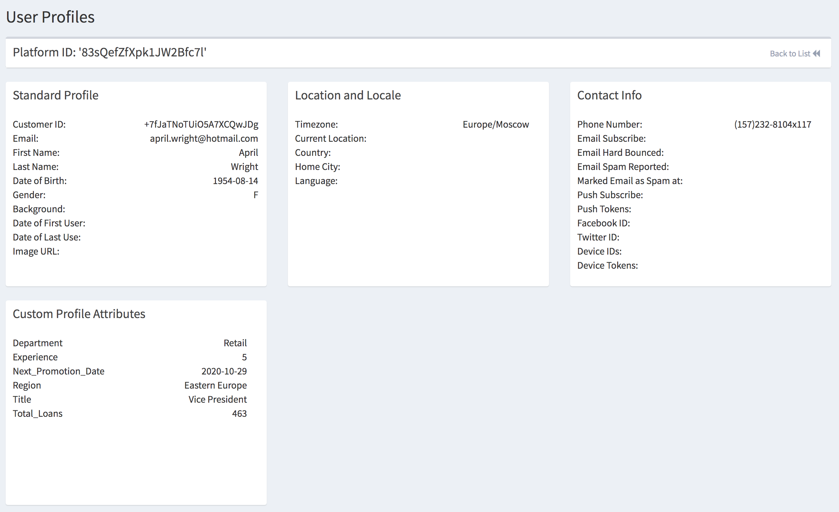
Task: Click the Custom Profile Attributes heading
Action: (79, 314)
